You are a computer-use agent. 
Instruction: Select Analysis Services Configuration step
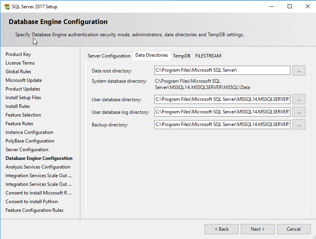pos(38,167)
